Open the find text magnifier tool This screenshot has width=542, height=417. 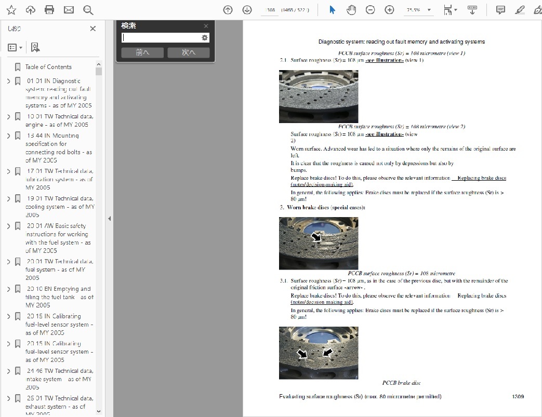(x=88, y=10)
